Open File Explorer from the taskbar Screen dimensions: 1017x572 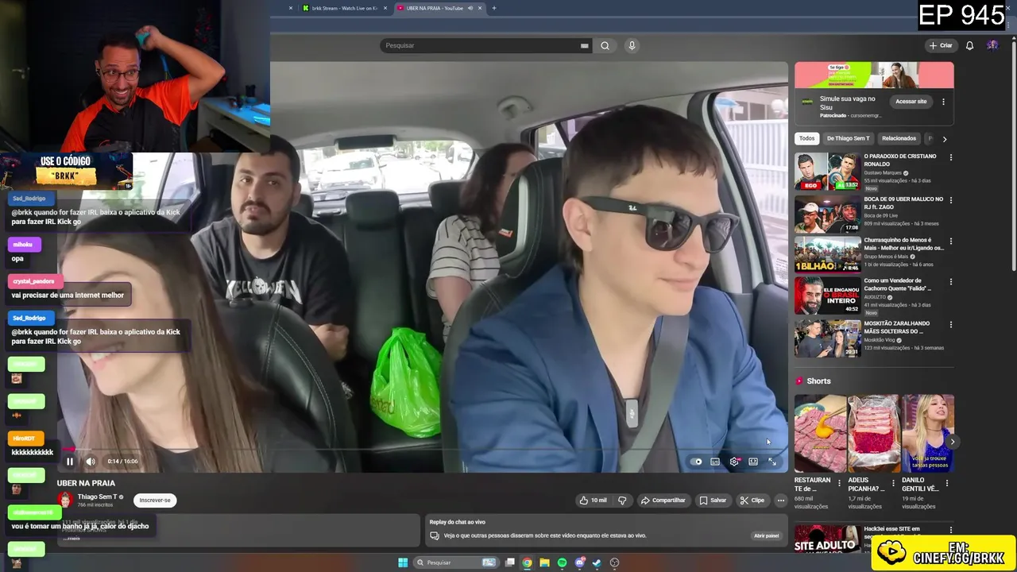[x=544, y=562]
